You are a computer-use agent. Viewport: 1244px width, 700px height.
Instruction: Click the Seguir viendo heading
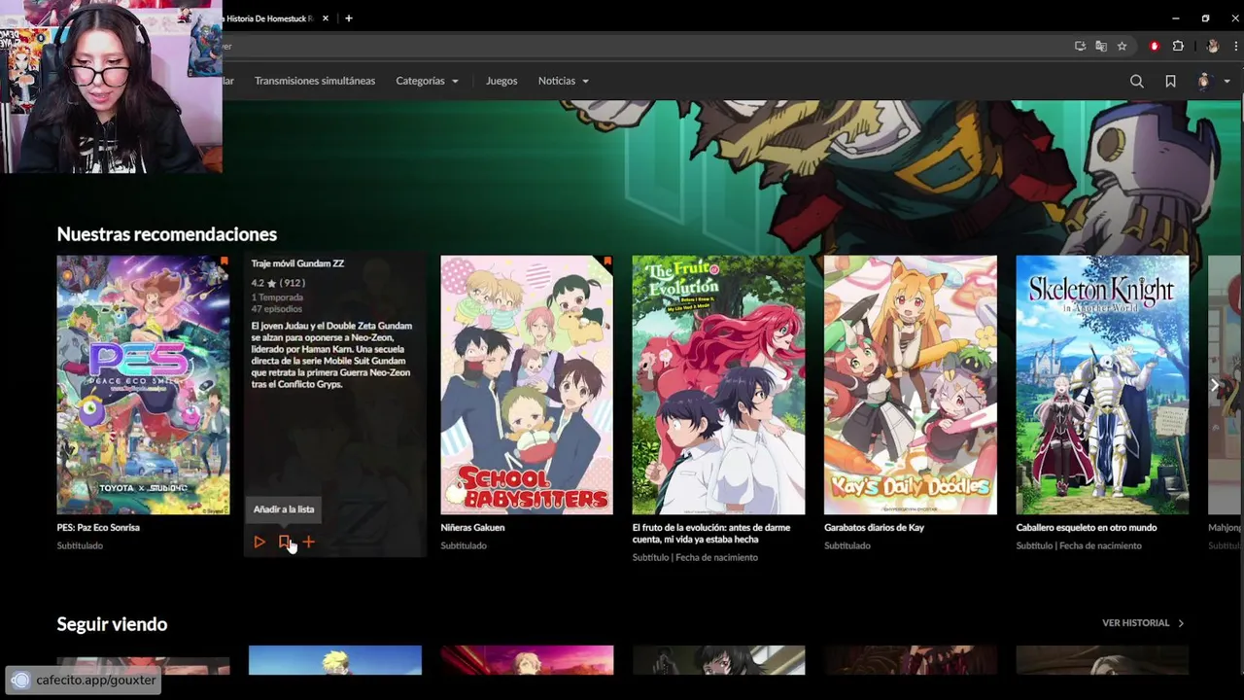[112, 624]
